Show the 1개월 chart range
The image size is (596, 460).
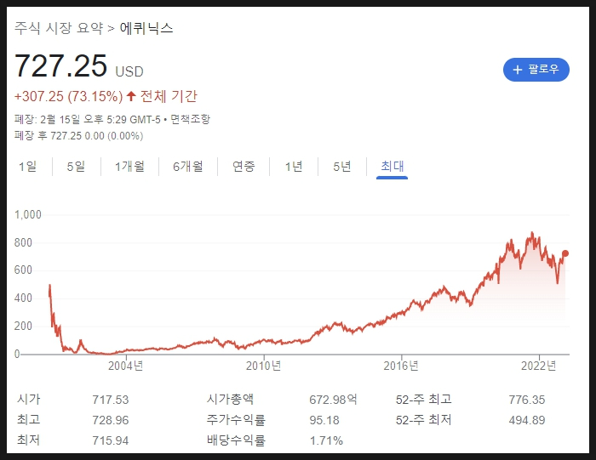(x=129, y=167)
